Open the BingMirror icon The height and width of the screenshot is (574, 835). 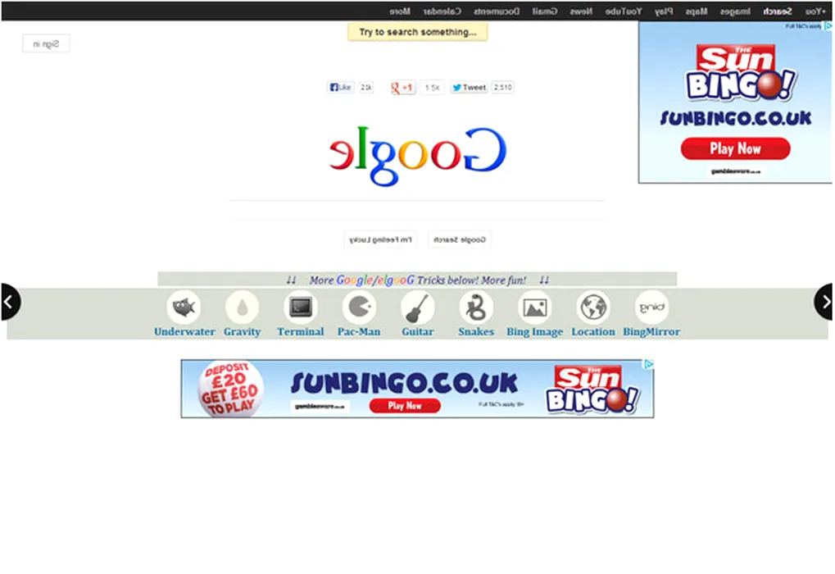coord(651,308)
